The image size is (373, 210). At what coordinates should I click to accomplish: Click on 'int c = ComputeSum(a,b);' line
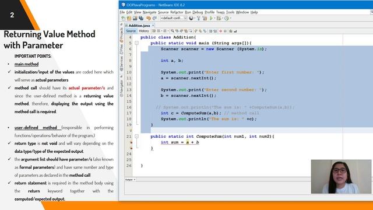(191, 113)
